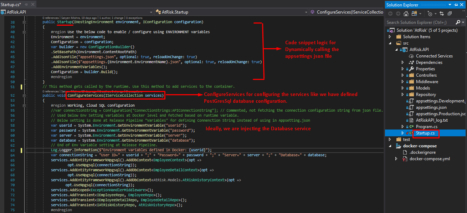
Task: Click Sync with Active Document icon
Action: coord(442,14)
